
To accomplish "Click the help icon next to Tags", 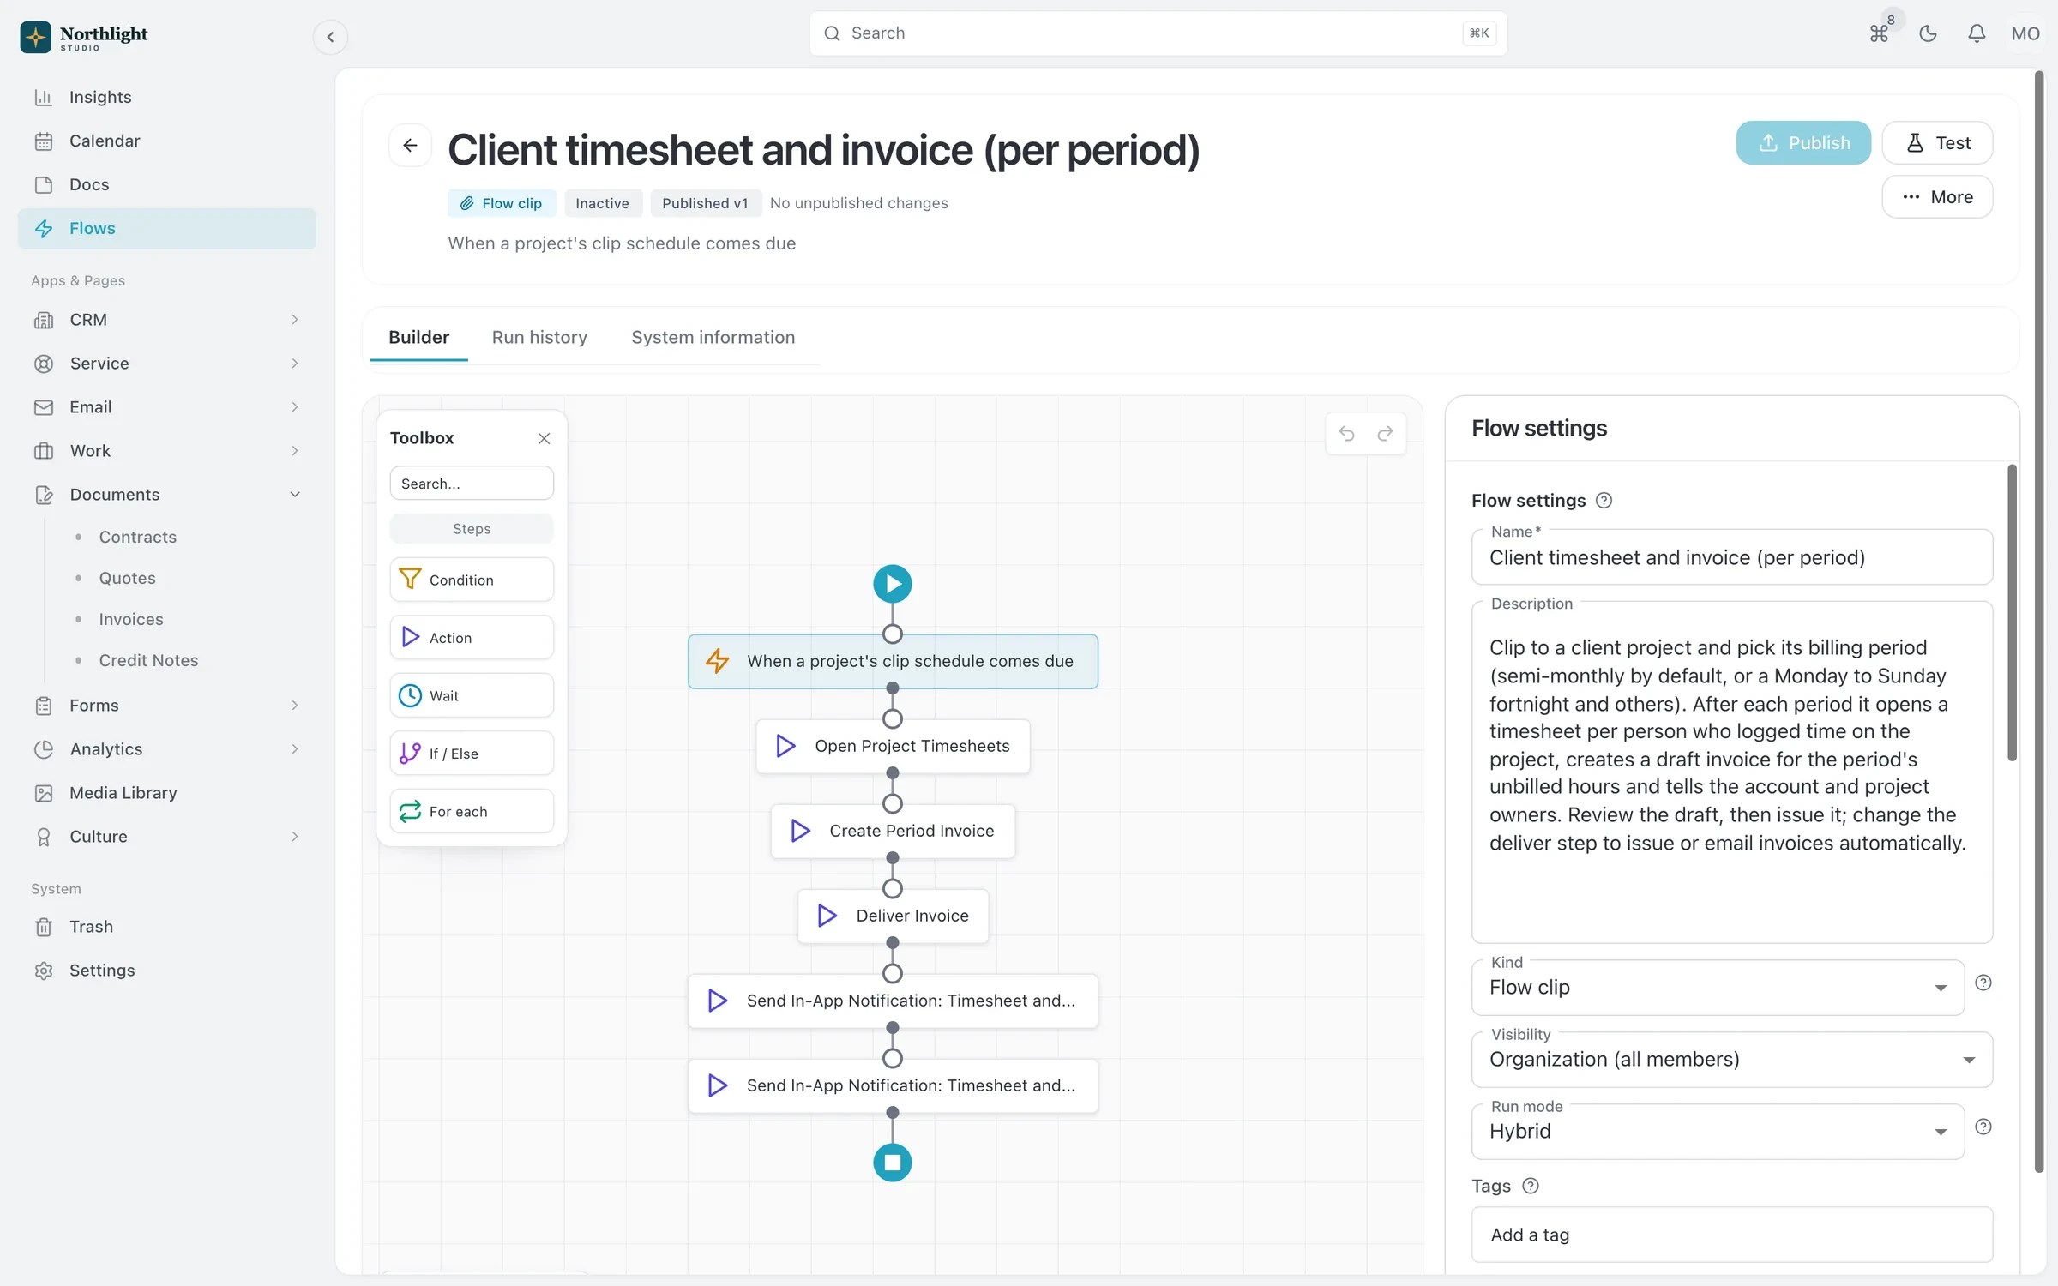I will 1531,1186.
